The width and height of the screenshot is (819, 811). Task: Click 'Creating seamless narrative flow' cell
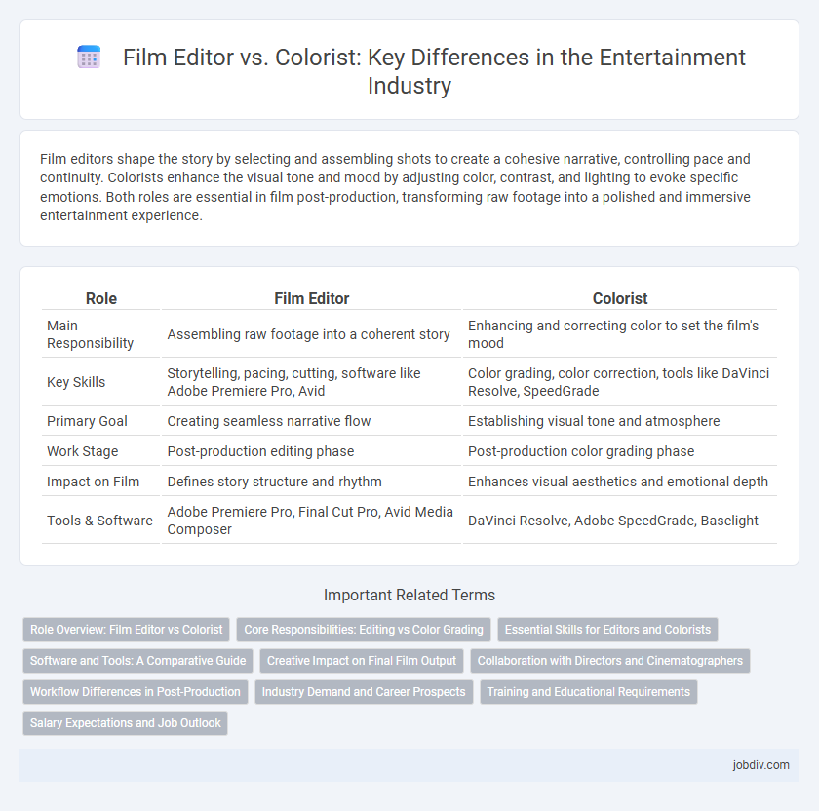tap(311, 421)
